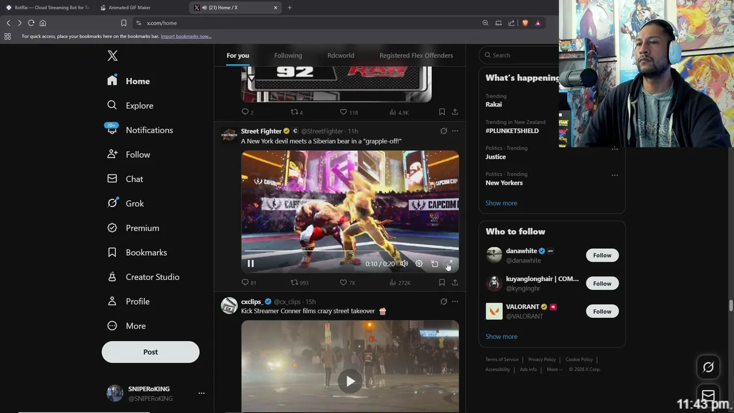This screenshot has width=734, height=413.
Task: Open Brave Shields lion icon
Action: point(525,23)
